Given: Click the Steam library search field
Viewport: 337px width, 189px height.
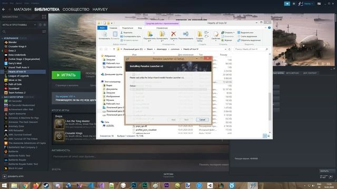Looking at the screenshot, I should tap(22, 31).
